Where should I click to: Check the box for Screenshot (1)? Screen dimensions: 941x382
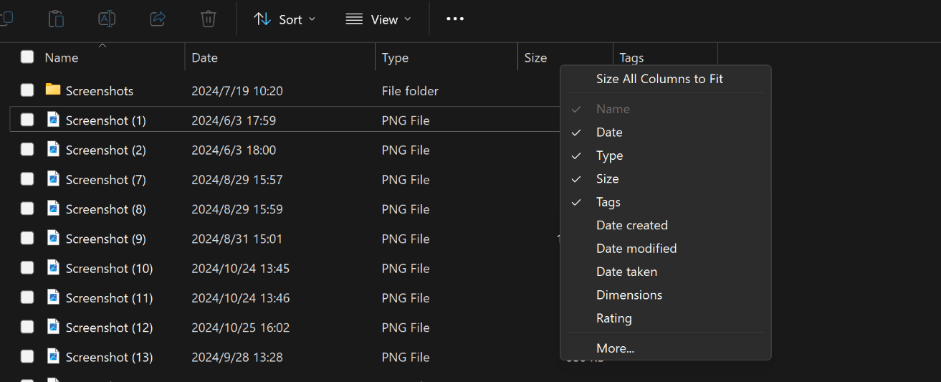click(x=27, y=120)
